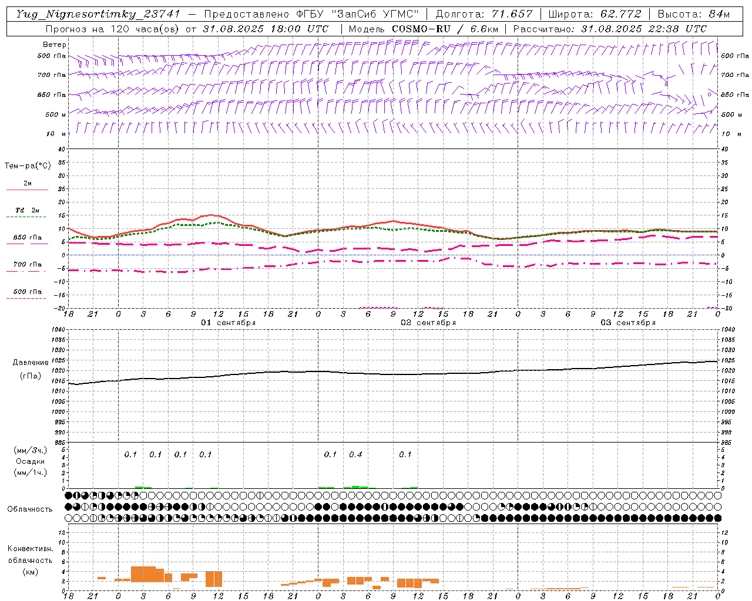The image size is (752, 601).
Task: Click the Ветер wind panel label
Action: [x=55, y=45]
